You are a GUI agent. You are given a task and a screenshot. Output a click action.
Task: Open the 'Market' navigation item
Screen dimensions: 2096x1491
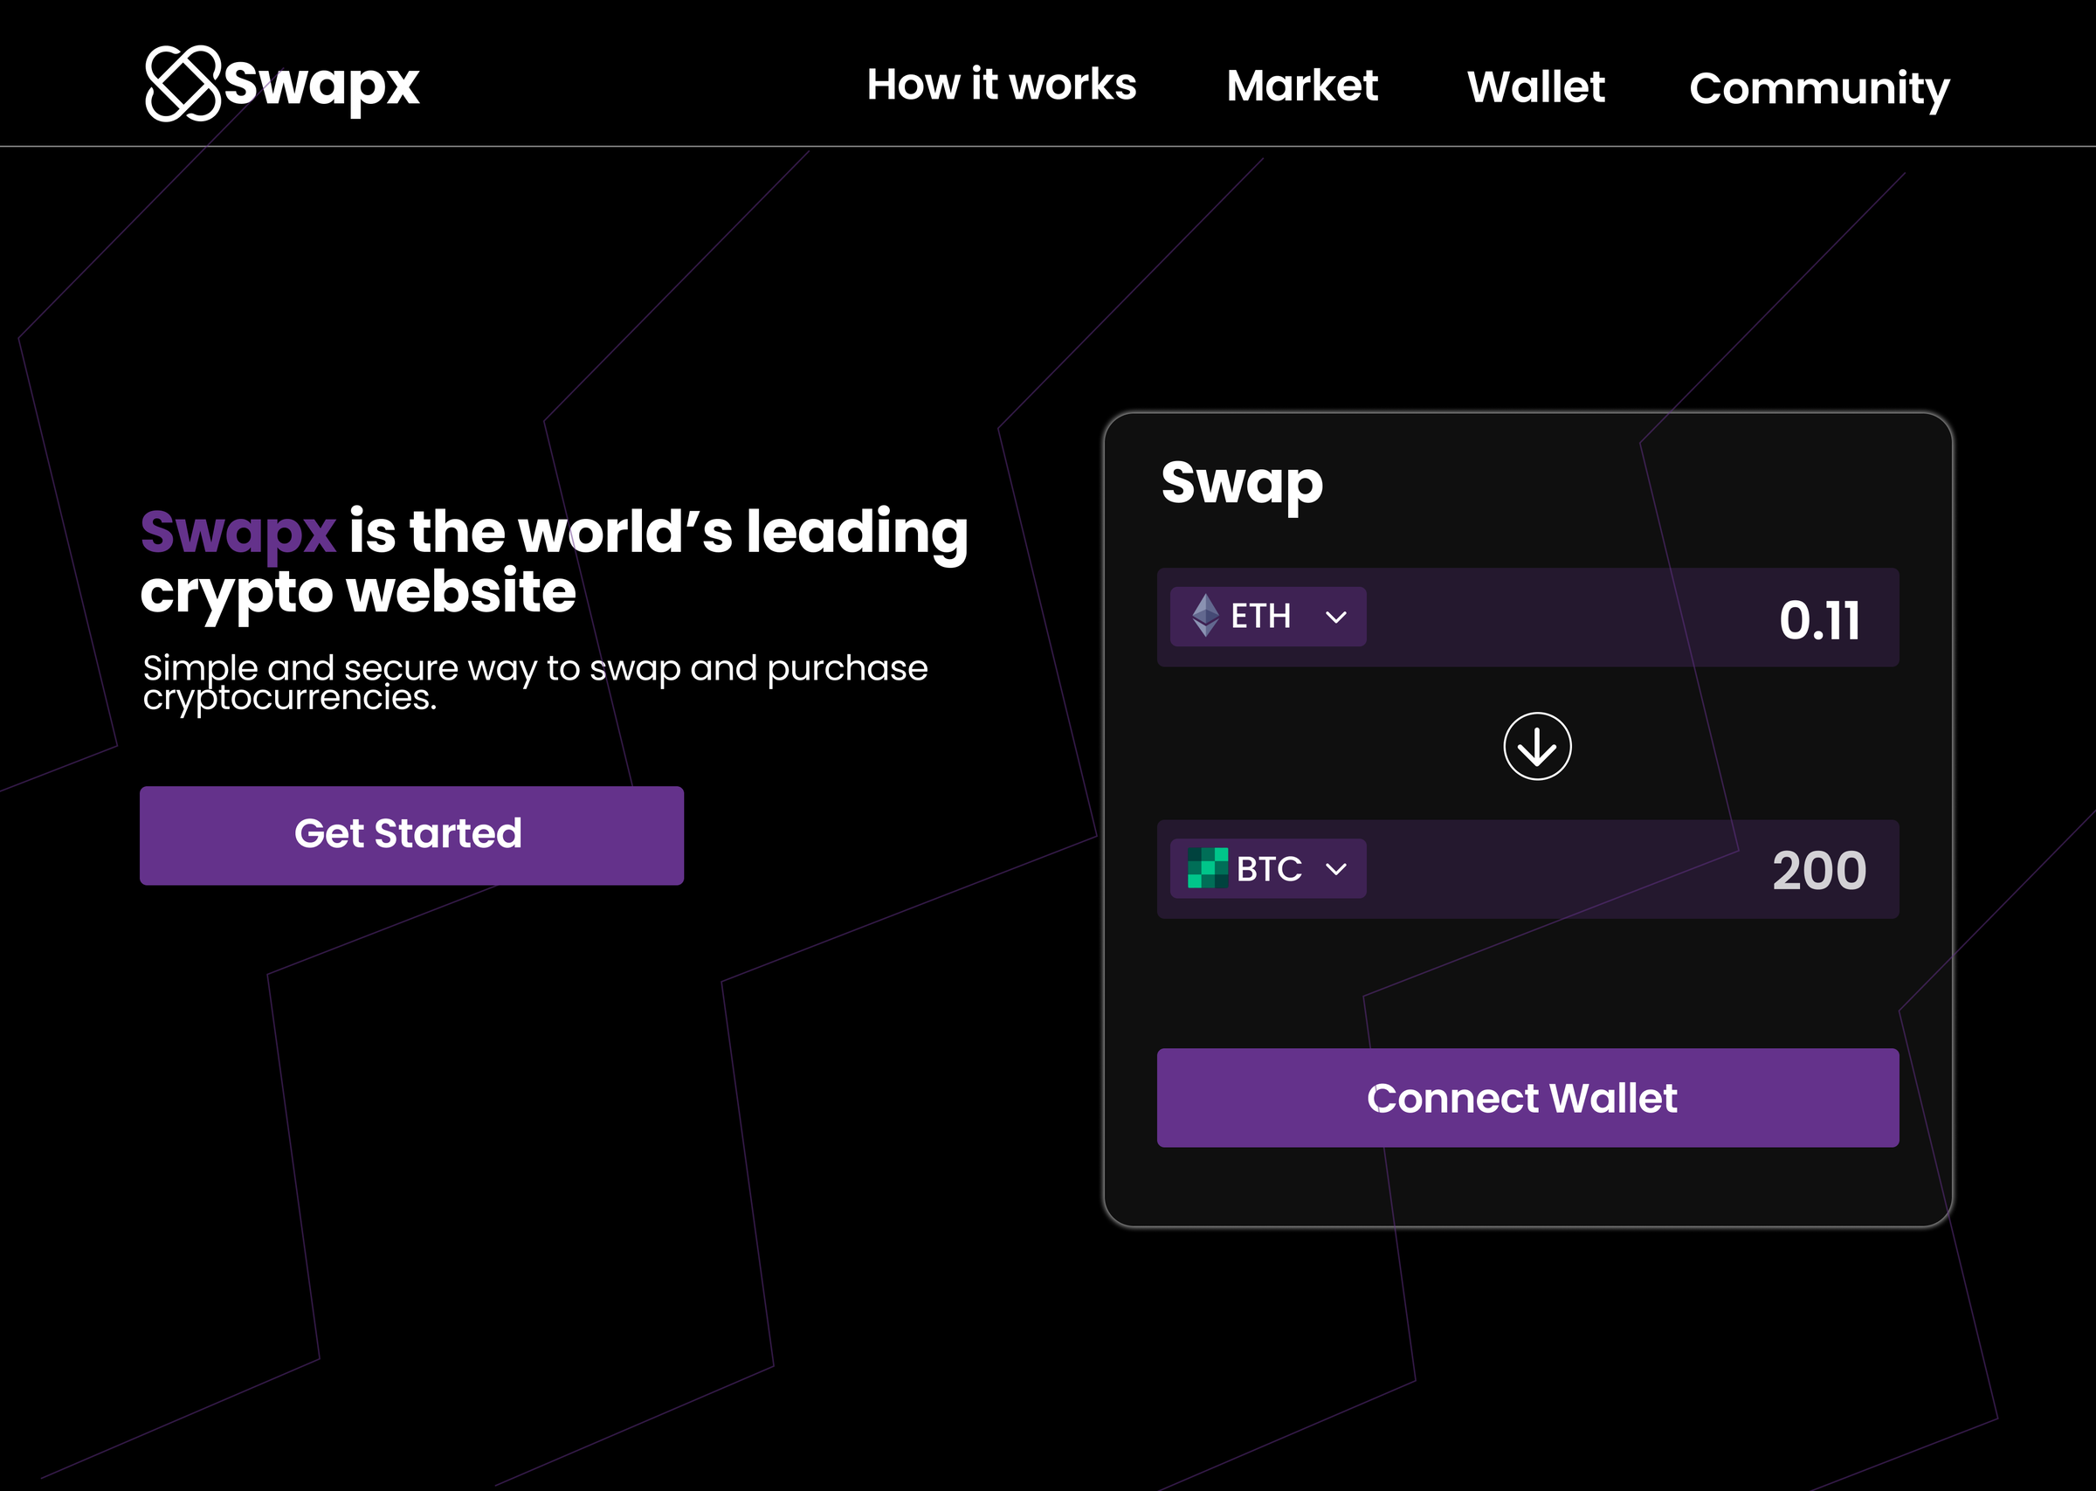(x=1302, y=86)
